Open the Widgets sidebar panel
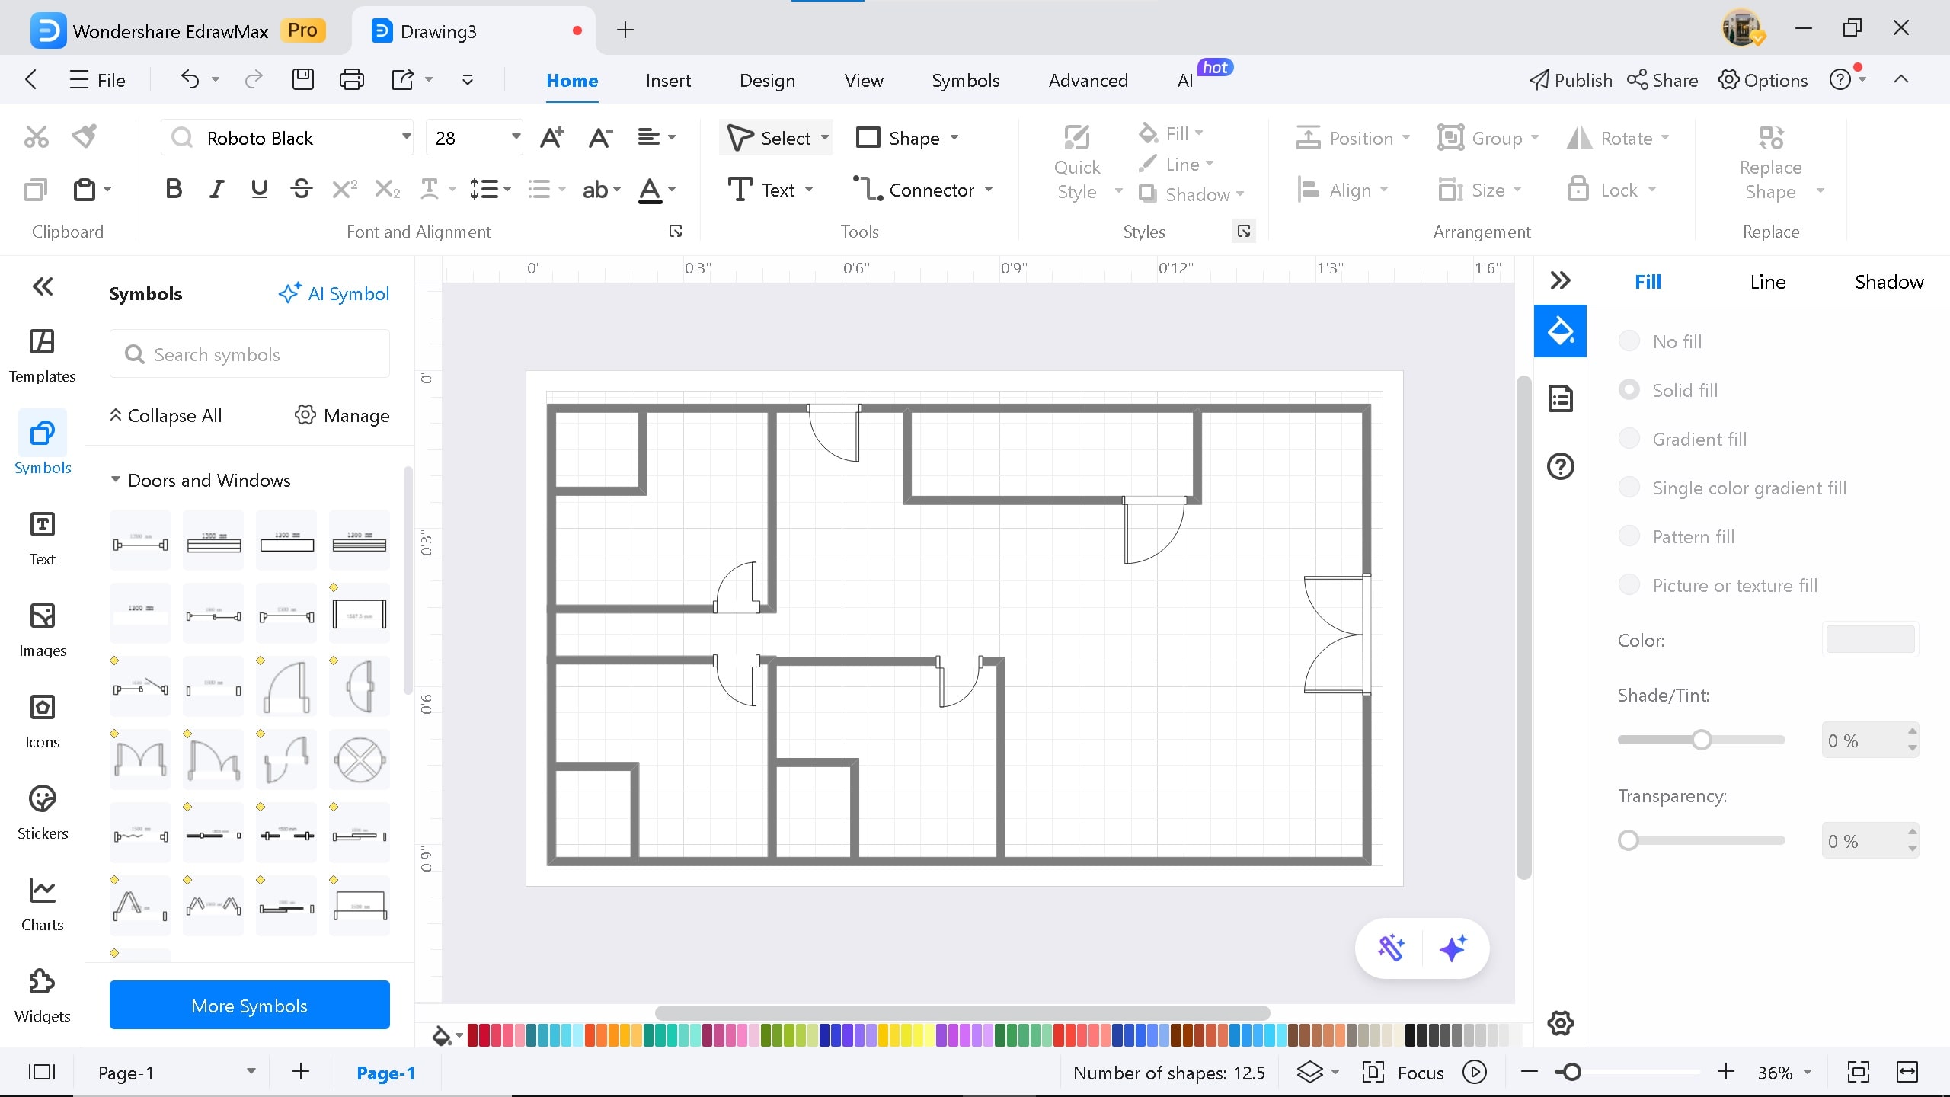1950x1097 pixels. point(42,995)
